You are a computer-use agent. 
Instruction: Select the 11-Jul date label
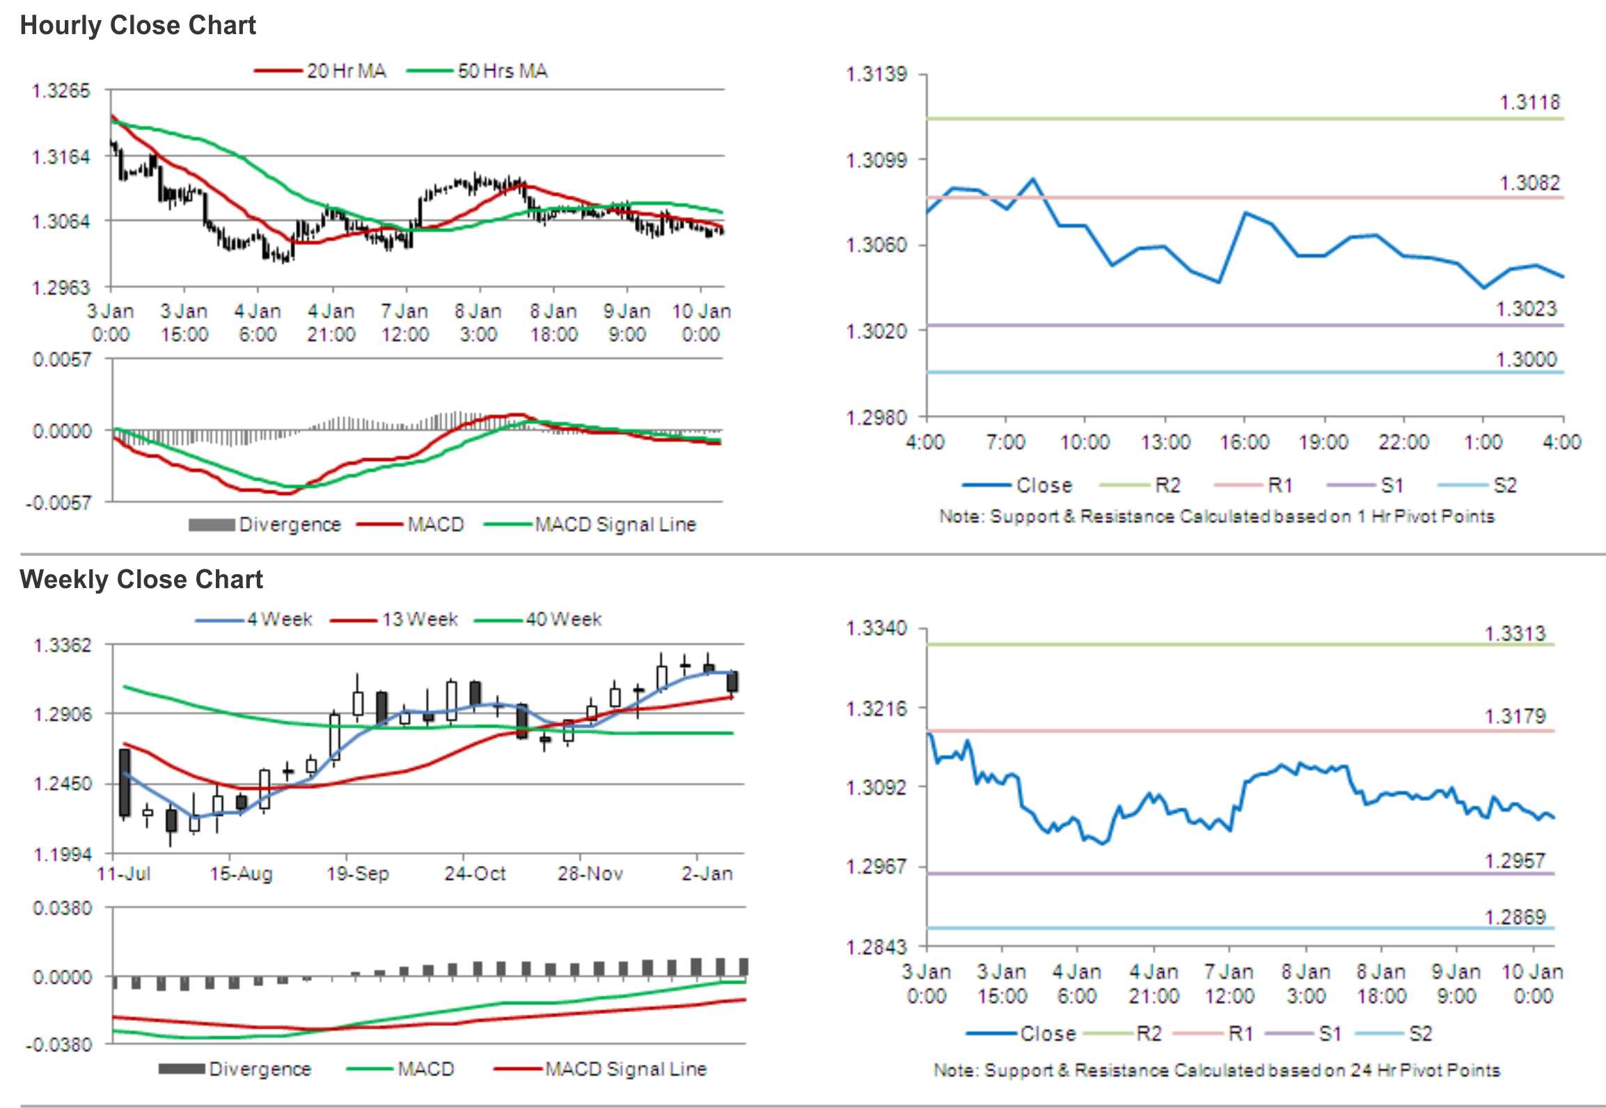click(124, 874)
